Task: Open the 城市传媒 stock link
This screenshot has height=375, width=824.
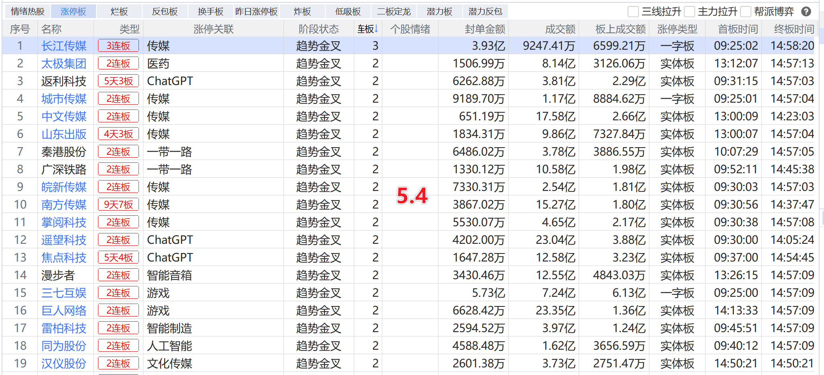Action: 64,99
